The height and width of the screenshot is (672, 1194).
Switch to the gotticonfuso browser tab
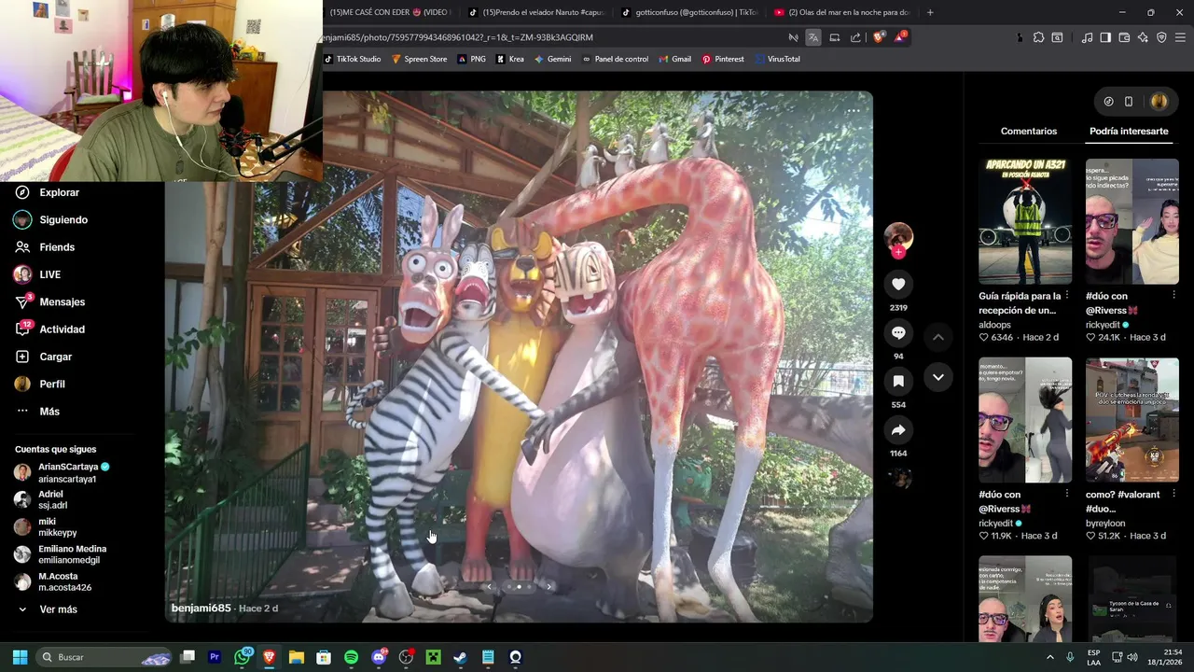pos(689,12)
